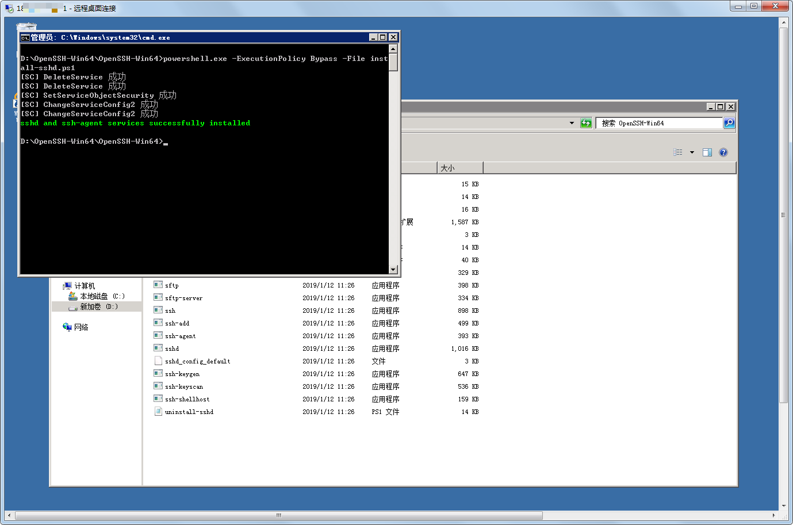
Task: Select the ssh-shellhost file icon
Action: tap(158, 398)
